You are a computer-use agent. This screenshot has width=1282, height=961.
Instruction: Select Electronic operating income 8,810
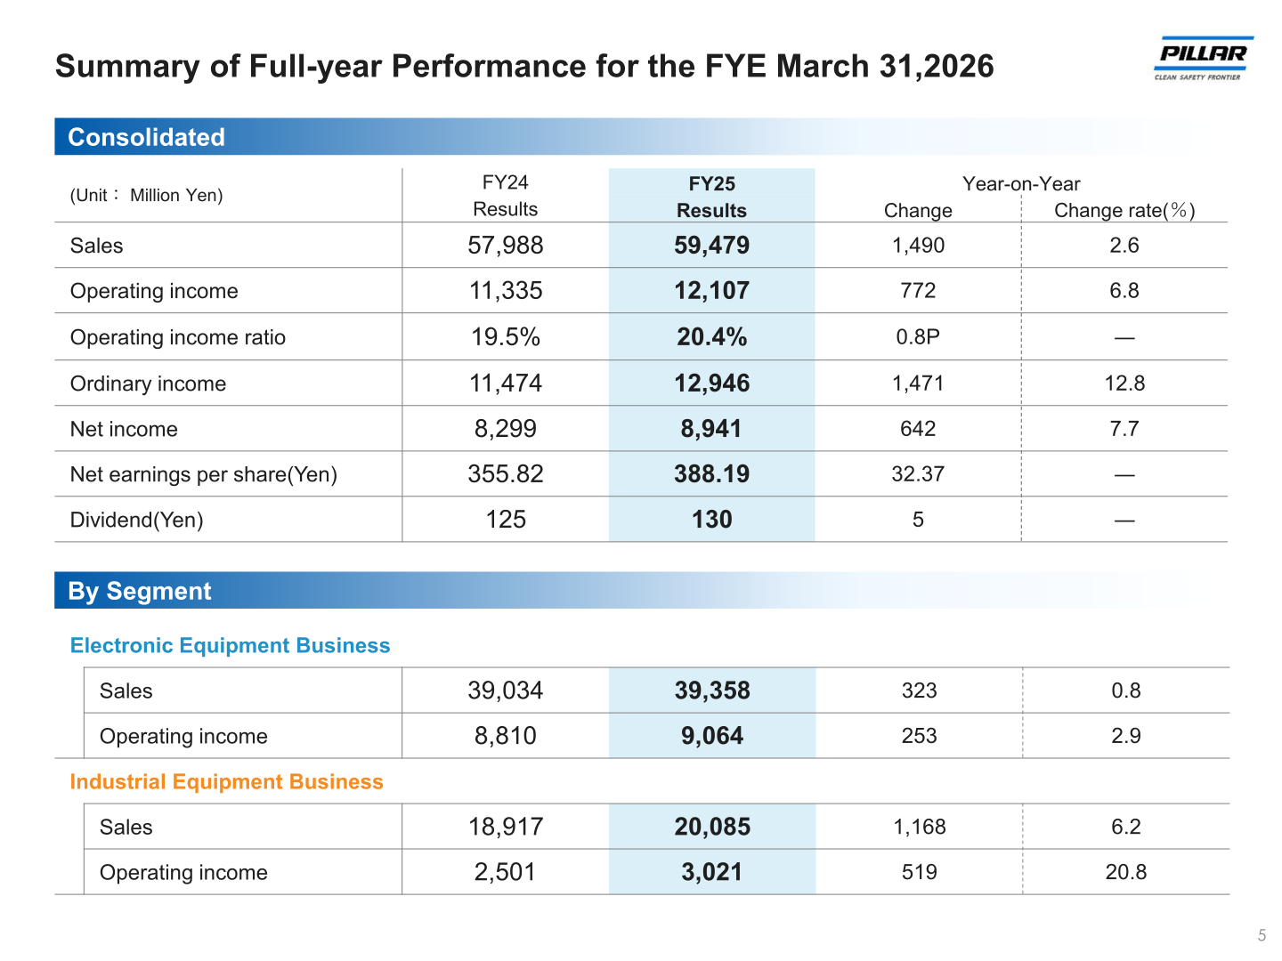click(506, 736)
